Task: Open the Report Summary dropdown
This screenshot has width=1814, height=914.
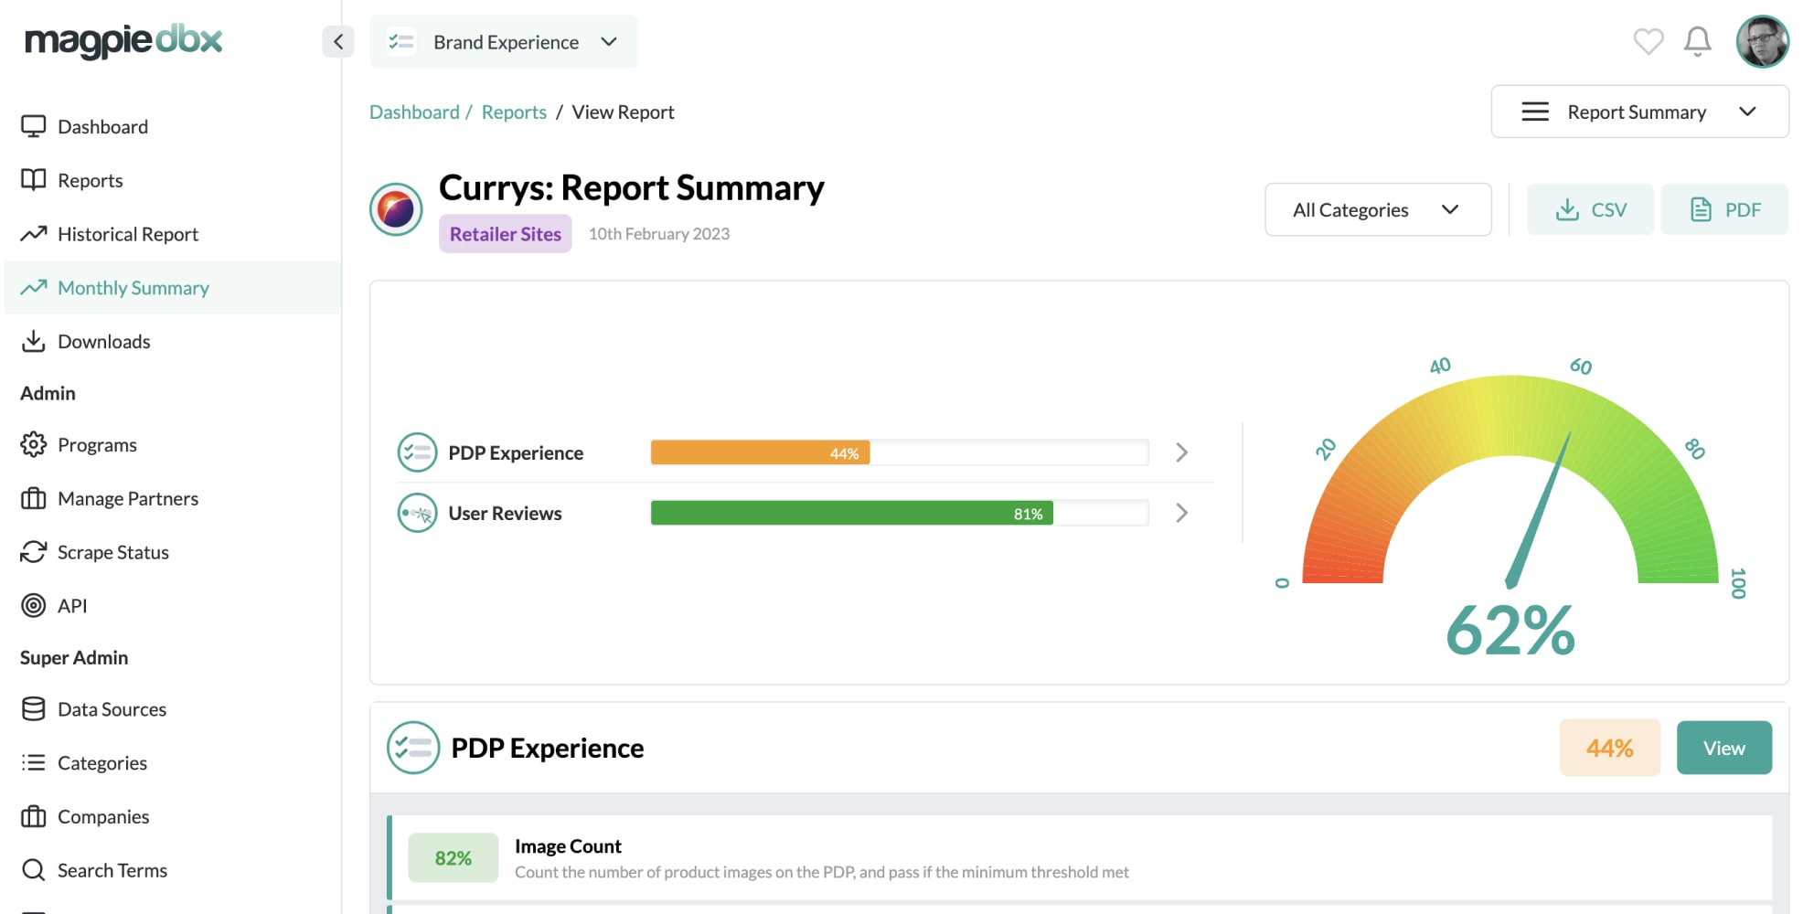Action: (1639, 112)
